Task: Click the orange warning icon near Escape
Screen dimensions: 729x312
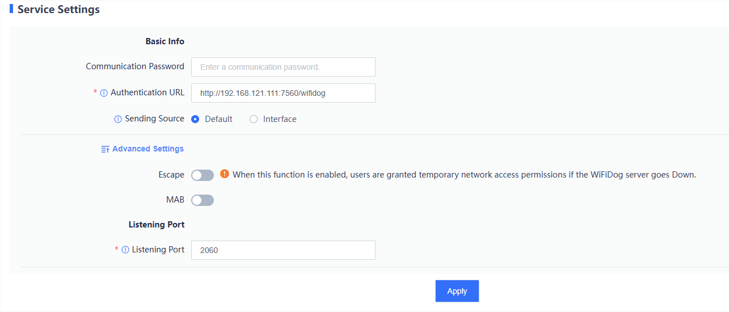Action: point(224,174)
